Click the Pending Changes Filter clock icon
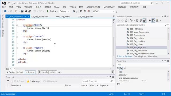The height and width of the screenshot is (96, 171). [131, 21]
